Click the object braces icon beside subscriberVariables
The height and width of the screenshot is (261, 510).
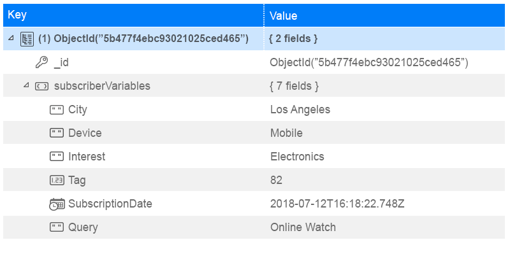[x=41, y=86]
